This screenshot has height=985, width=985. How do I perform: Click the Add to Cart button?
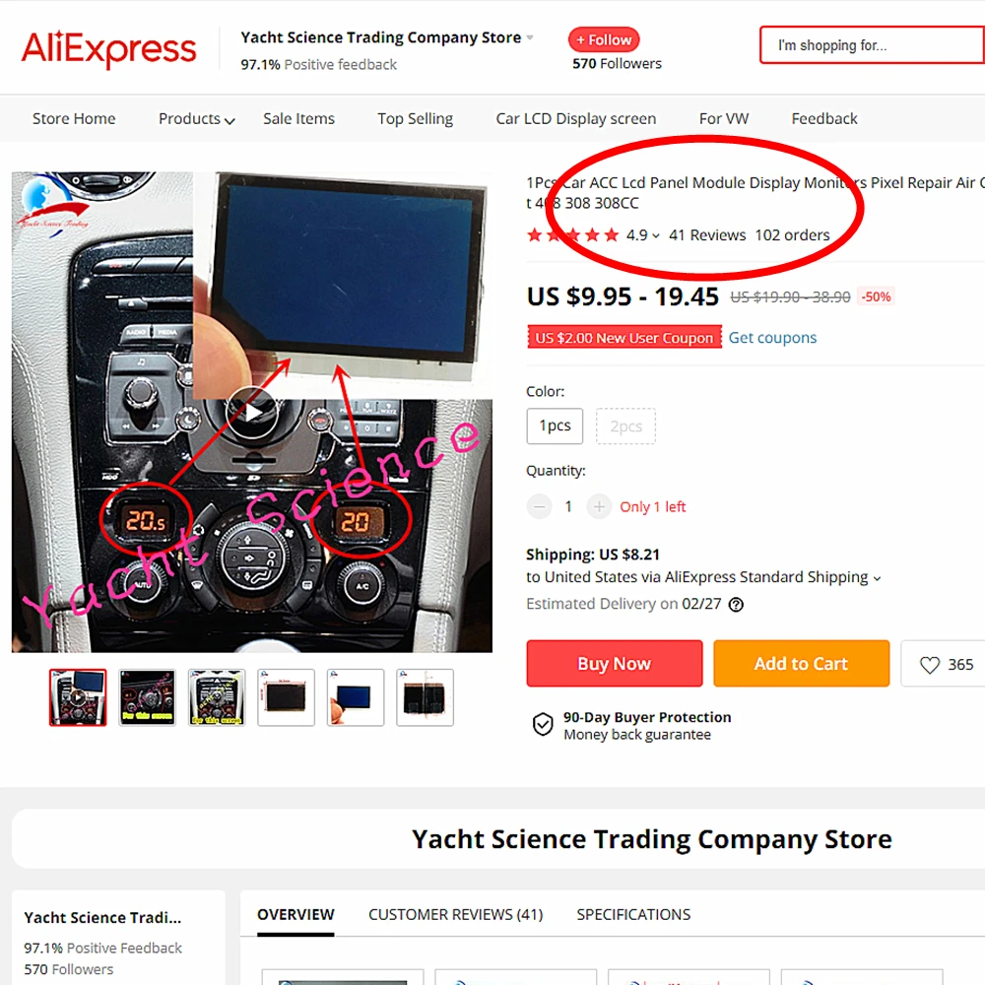point(801,663)
